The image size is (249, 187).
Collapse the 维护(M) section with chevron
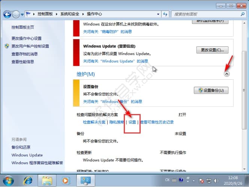226,74
